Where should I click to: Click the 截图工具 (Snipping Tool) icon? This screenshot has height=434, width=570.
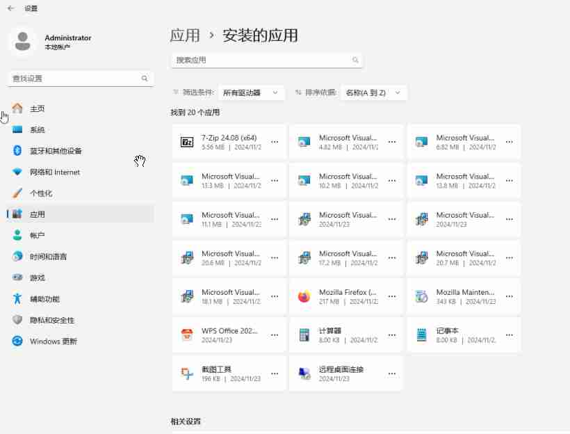click(186, 373)
